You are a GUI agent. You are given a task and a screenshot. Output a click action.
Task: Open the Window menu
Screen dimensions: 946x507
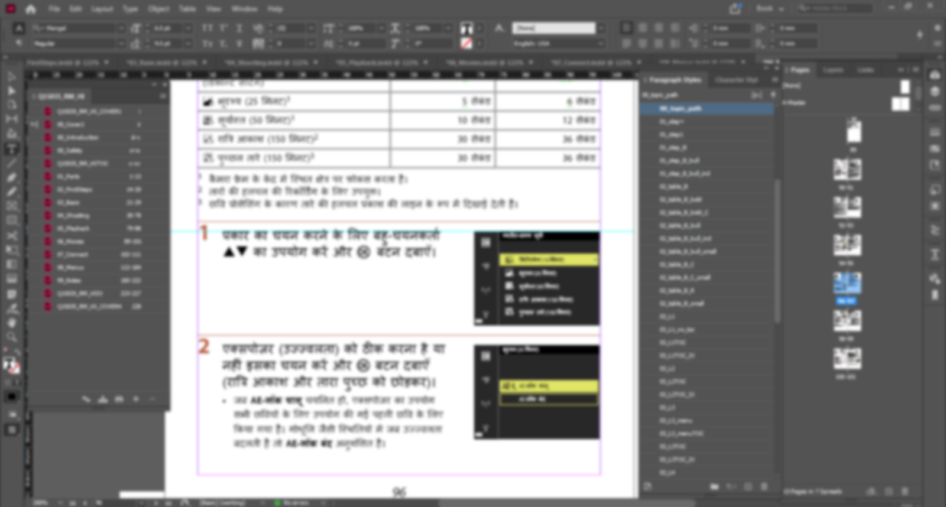pos(244,9)
